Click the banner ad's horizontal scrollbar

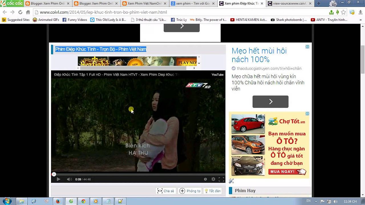pos(133,68)
